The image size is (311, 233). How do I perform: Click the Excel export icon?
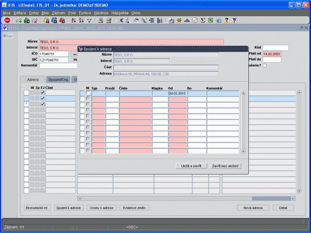point(211,20)
